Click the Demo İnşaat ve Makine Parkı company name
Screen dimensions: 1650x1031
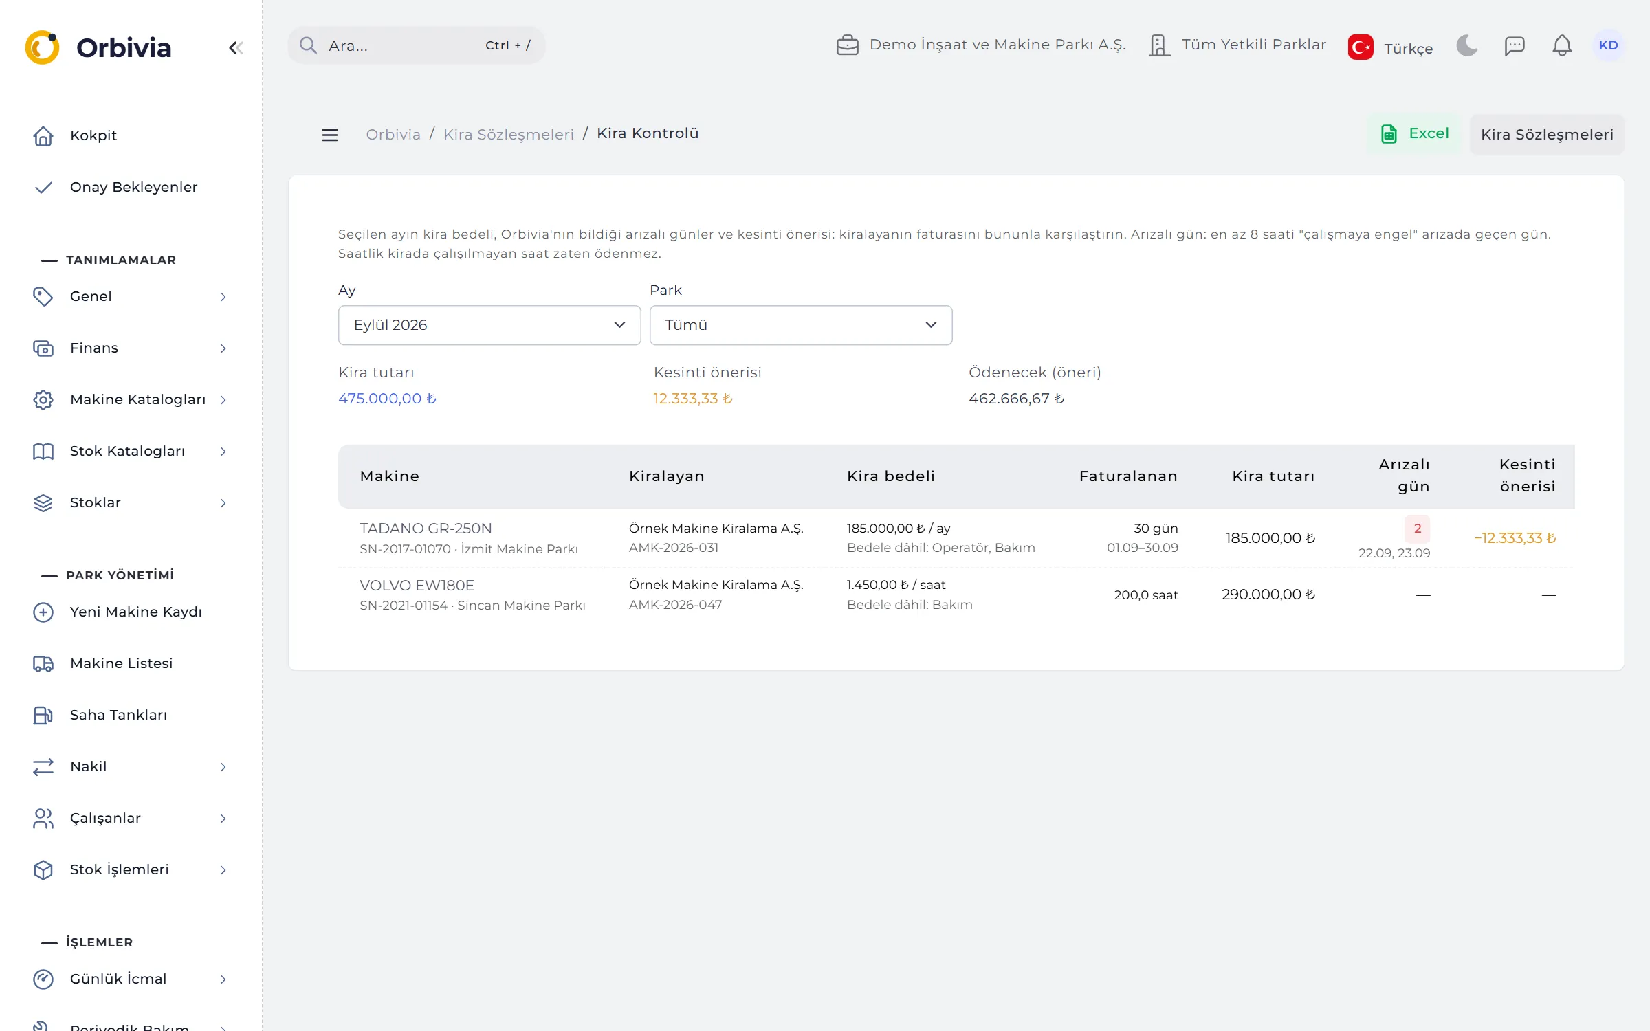pos(997,45)
